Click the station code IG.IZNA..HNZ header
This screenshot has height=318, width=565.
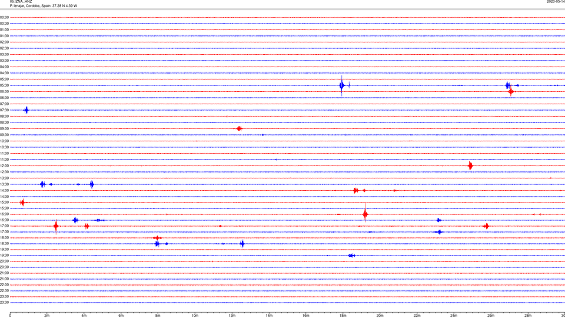[21, 2]
